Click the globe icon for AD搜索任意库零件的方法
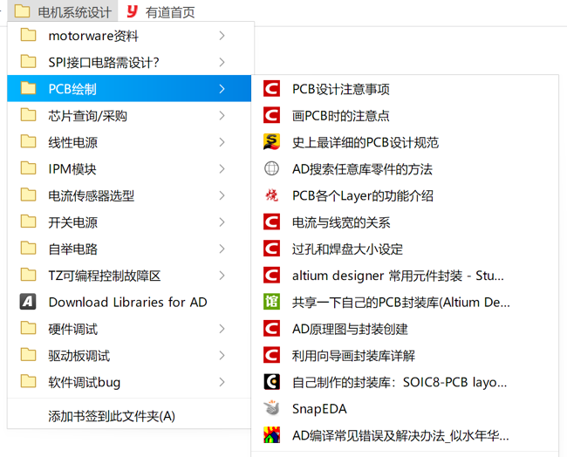The width and height of the screenshot is (567, 457). [x=272, y=169]
